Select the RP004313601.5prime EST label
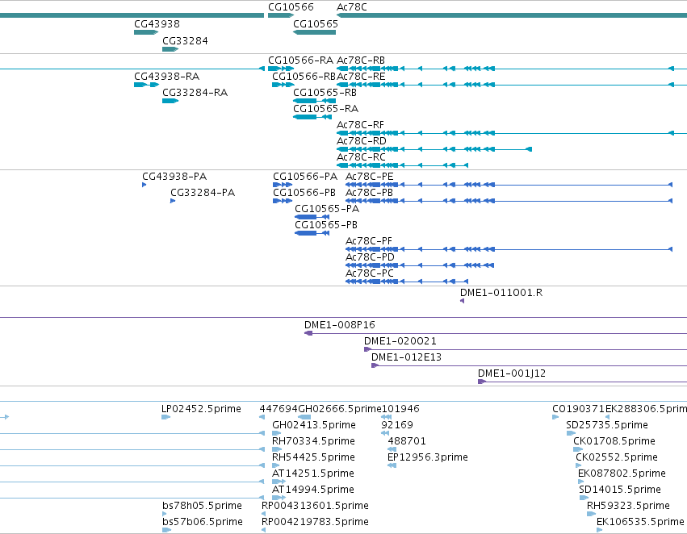687x534 pixels. point(315,505)
